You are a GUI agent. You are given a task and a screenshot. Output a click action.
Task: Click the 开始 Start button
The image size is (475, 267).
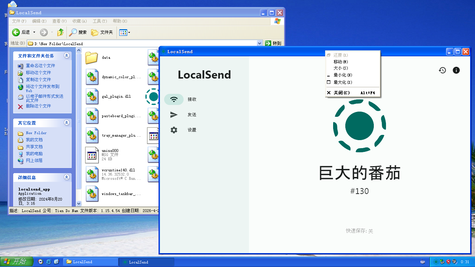pyautogui.click(x=17, y=262)
